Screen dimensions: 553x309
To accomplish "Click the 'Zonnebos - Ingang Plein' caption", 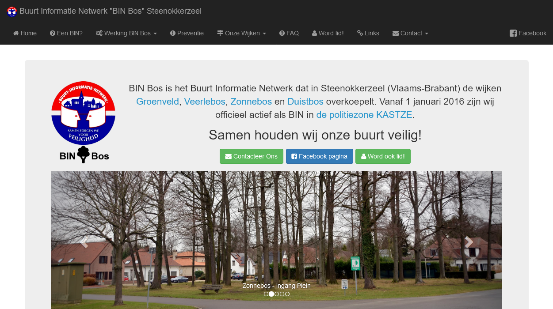I will click(277, 286).
